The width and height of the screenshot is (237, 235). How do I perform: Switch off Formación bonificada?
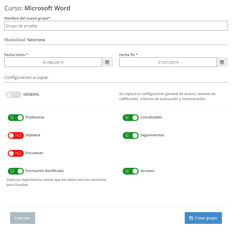tap(16, 171)
